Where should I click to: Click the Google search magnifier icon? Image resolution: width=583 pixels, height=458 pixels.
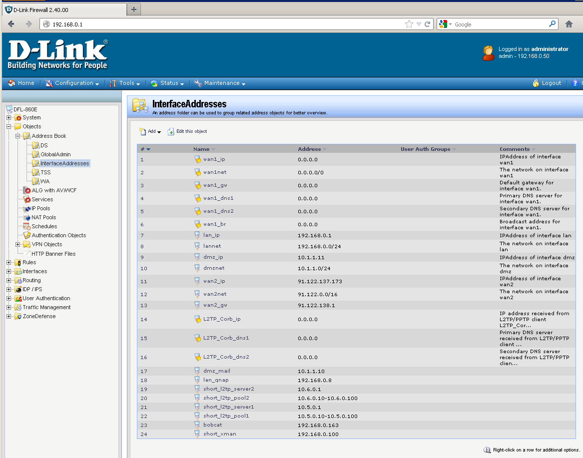552,24
